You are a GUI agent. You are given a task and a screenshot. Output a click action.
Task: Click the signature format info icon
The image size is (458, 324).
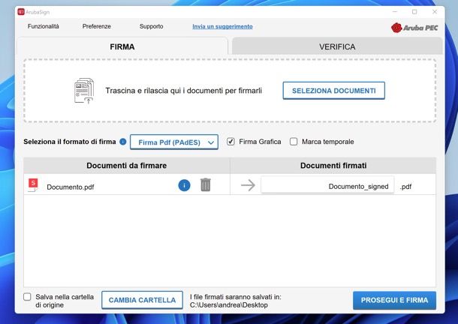point(123,142)
